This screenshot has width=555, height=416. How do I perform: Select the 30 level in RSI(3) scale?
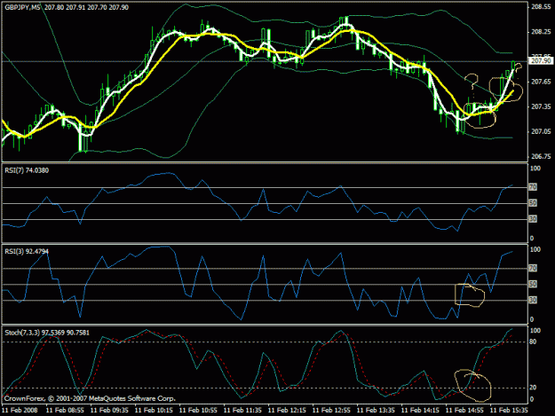[533, 300]
